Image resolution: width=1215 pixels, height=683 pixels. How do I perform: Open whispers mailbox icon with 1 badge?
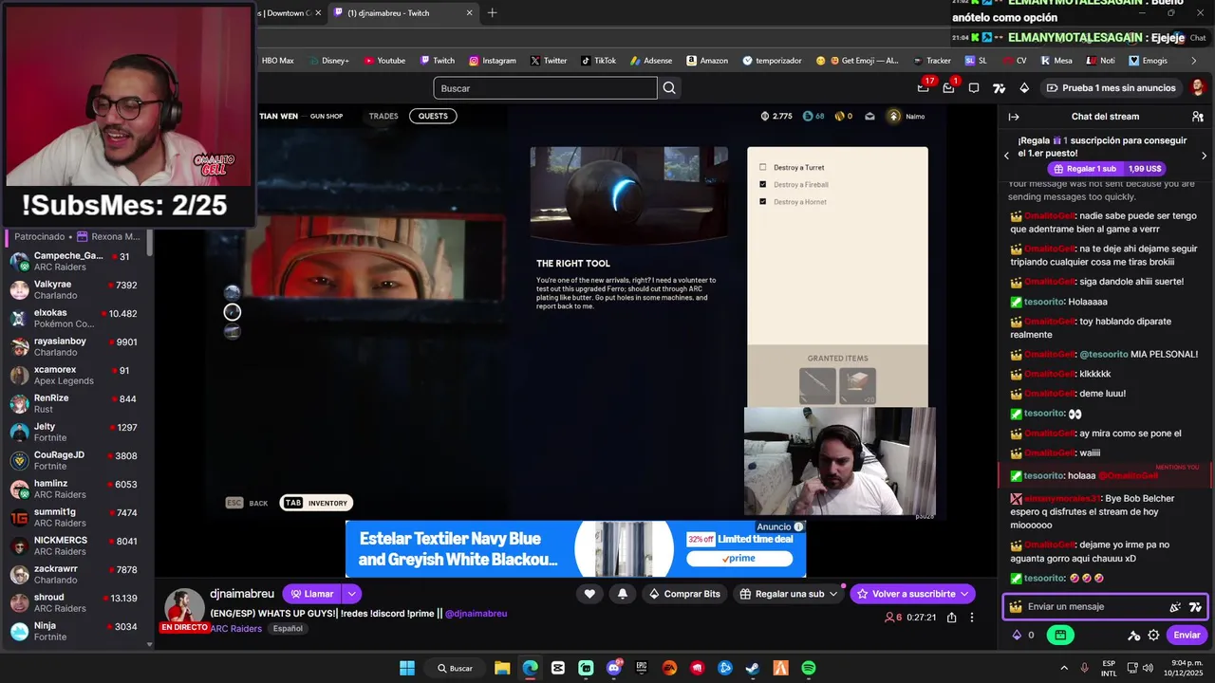[x=948, y=88]
